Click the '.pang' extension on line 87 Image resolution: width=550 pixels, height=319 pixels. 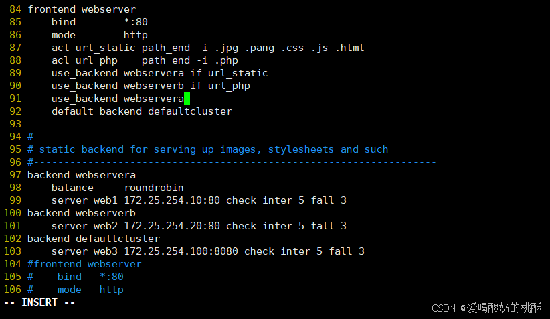coord(260,48)
